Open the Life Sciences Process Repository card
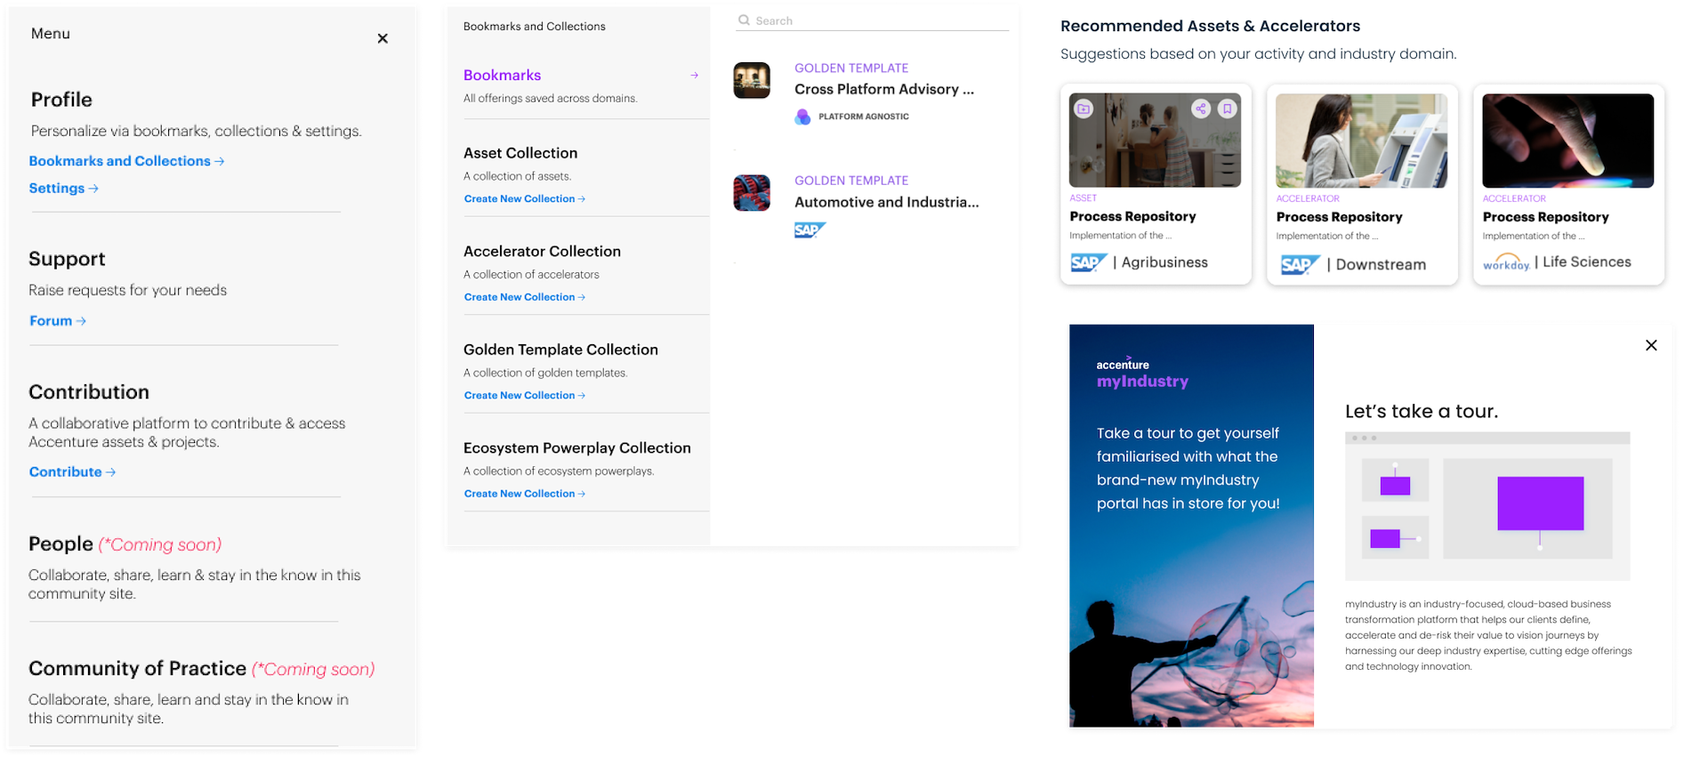Screen dimensions: 1708x757 [x=1568, y=184]
